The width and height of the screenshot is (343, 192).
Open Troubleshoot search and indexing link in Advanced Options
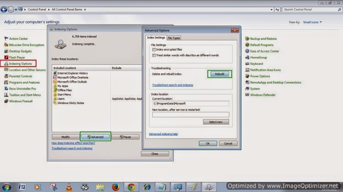172,85
